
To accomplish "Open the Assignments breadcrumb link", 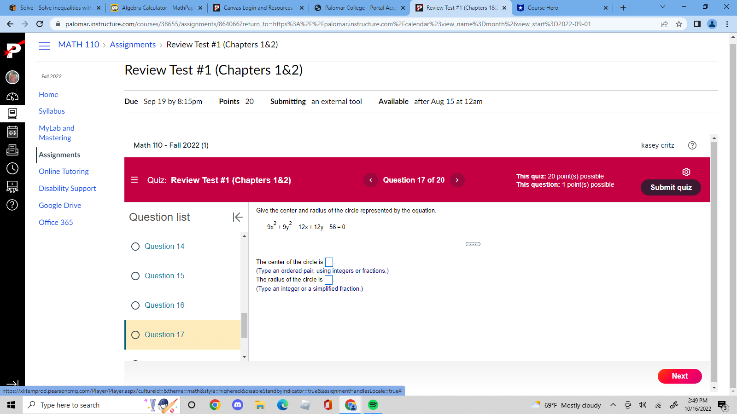I will point(133,45).
